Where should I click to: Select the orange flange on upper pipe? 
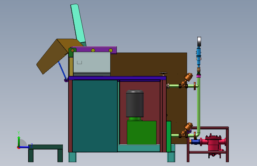[195, 86]
